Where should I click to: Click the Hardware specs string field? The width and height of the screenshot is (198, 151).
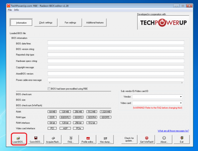(x=116, y=61)
